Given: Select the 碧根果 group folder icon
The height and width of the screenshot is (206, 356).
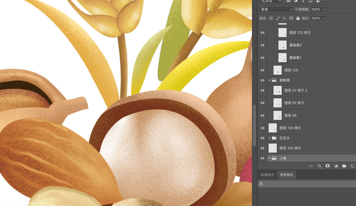Looking at the screenshot, I should pos(274,80).
